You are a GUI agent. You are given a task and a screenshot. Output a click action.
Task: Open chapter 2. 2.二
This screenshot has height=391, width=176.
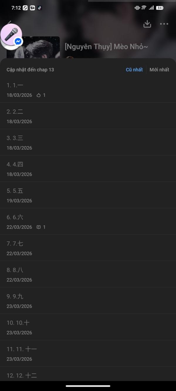(88, 116)
